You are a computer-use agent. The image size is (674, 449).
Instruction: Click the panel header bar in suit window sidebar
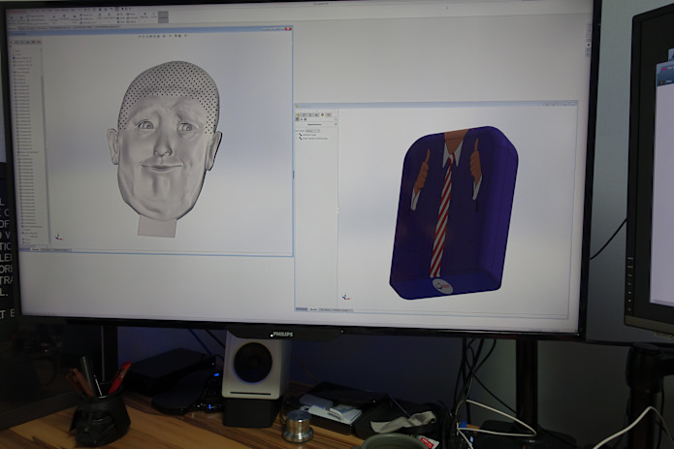pos(316,124)
